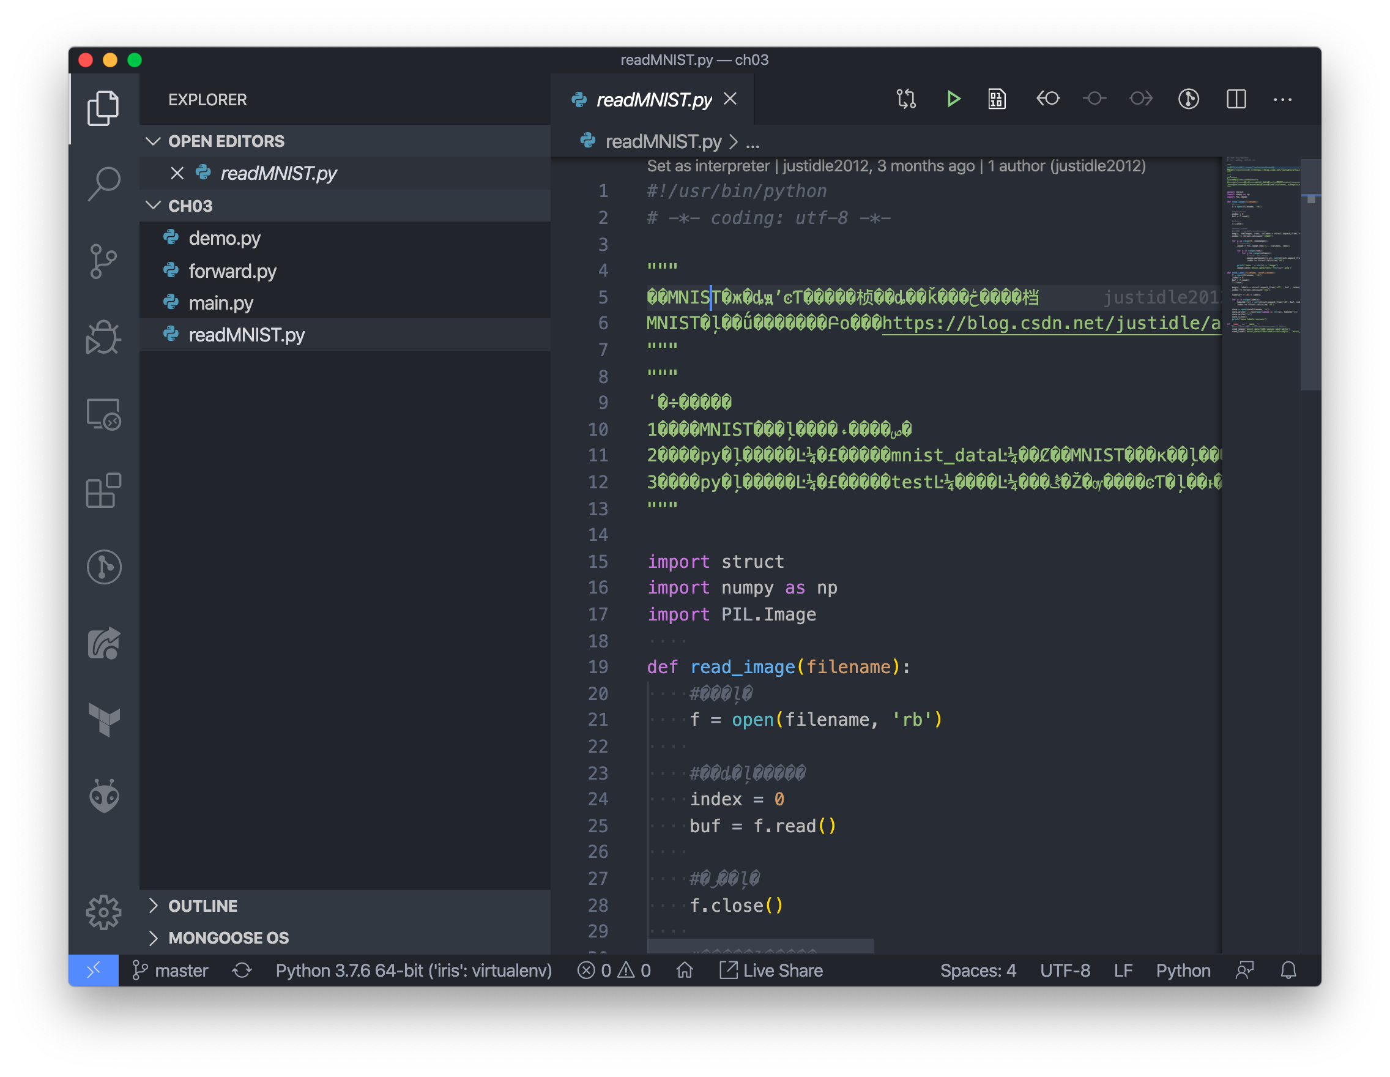The image size is (1390, 1077).
Task: Open the PlatformIO alien icon
Action: pyautogui.click(x=104, y=796)
